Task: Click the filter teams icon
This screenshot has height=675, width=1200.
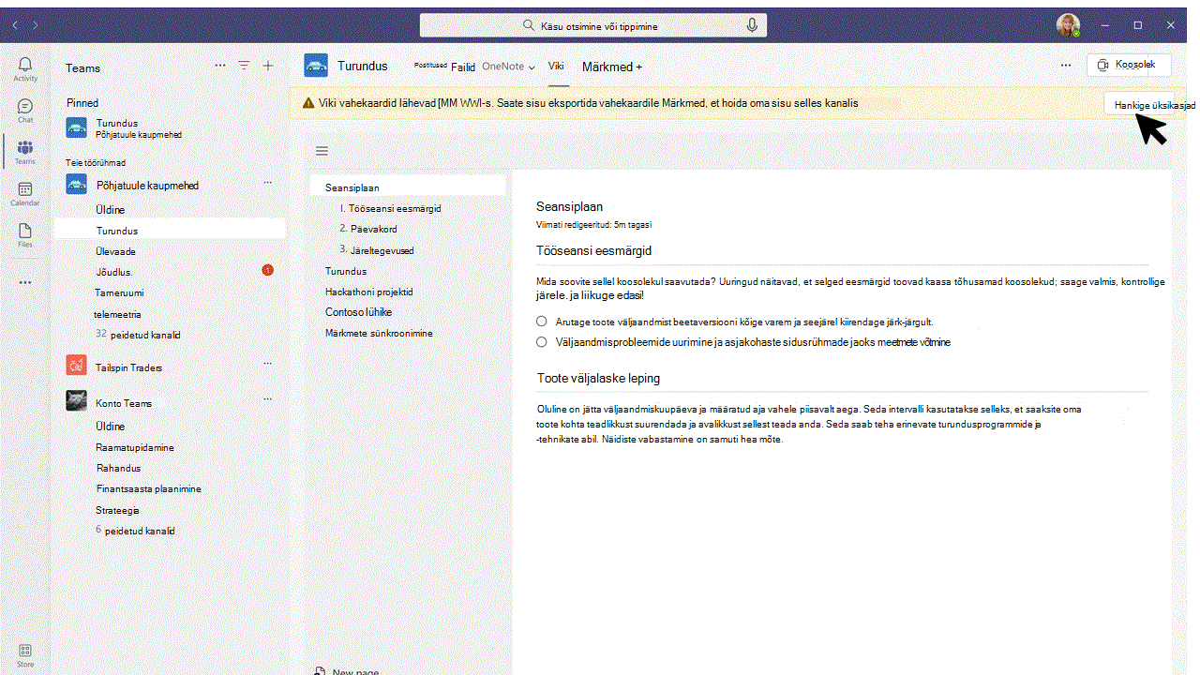Action: pyautogui.click(x=244, y=66)
